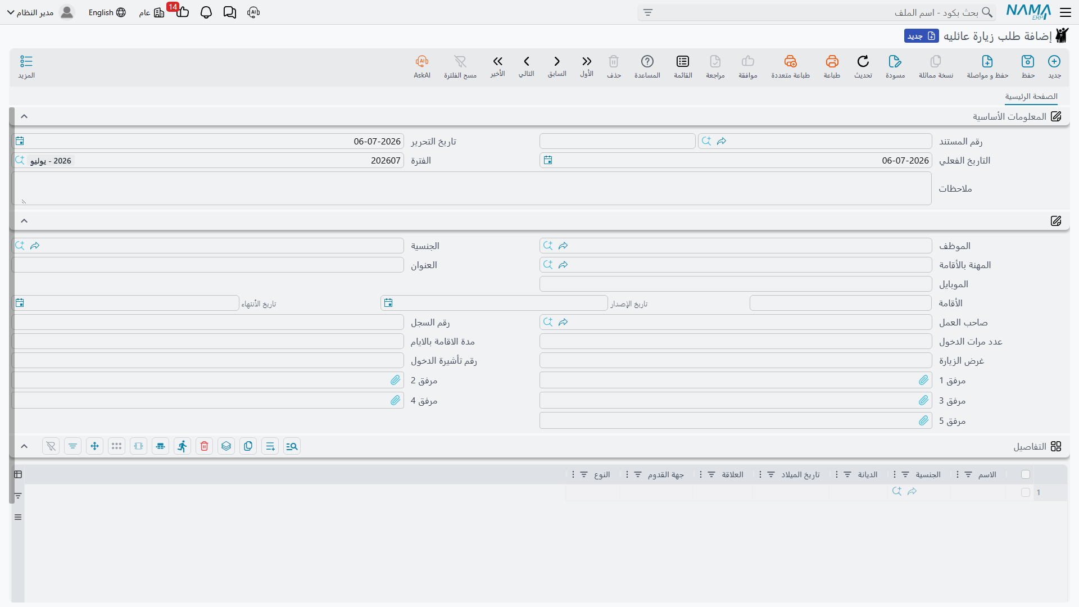Click the الموبايل input field

(x=736, y=284)
